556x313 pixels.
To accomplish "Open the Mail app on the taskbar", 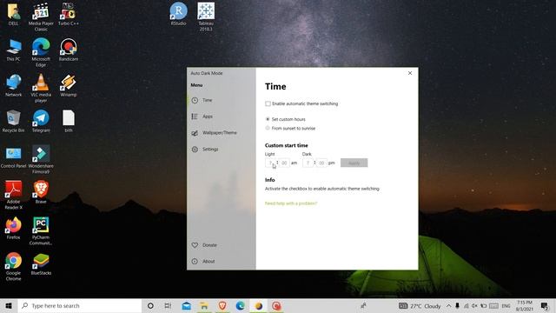I will 187,305.
